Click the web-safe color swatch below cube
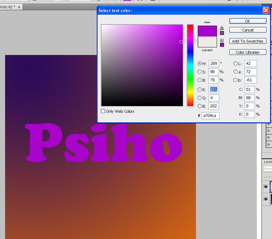272x239 pixels. point(222,45)
